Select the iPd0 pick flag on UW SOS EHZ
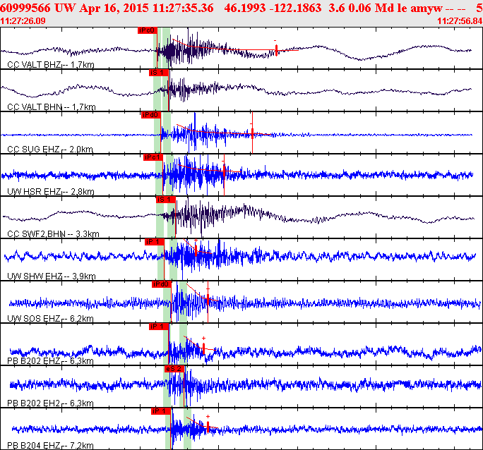 point(162,284)
